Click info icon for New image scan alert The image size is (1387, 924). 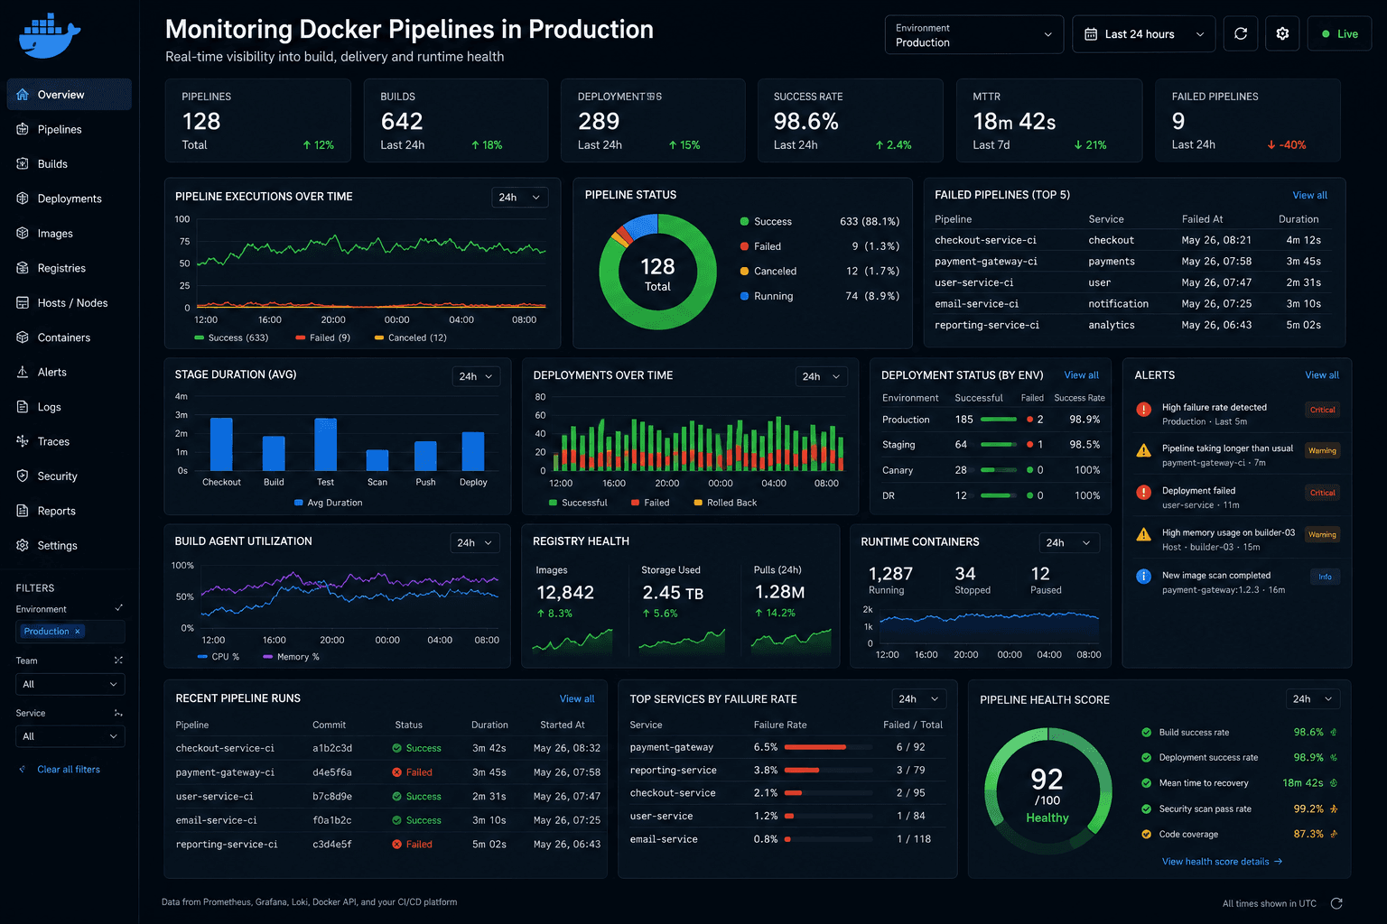point(1143,576)
